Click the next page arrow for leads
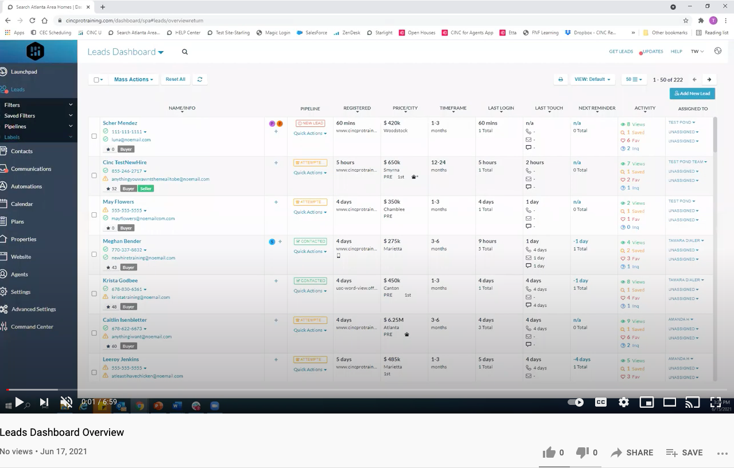 tap(709, 79)
